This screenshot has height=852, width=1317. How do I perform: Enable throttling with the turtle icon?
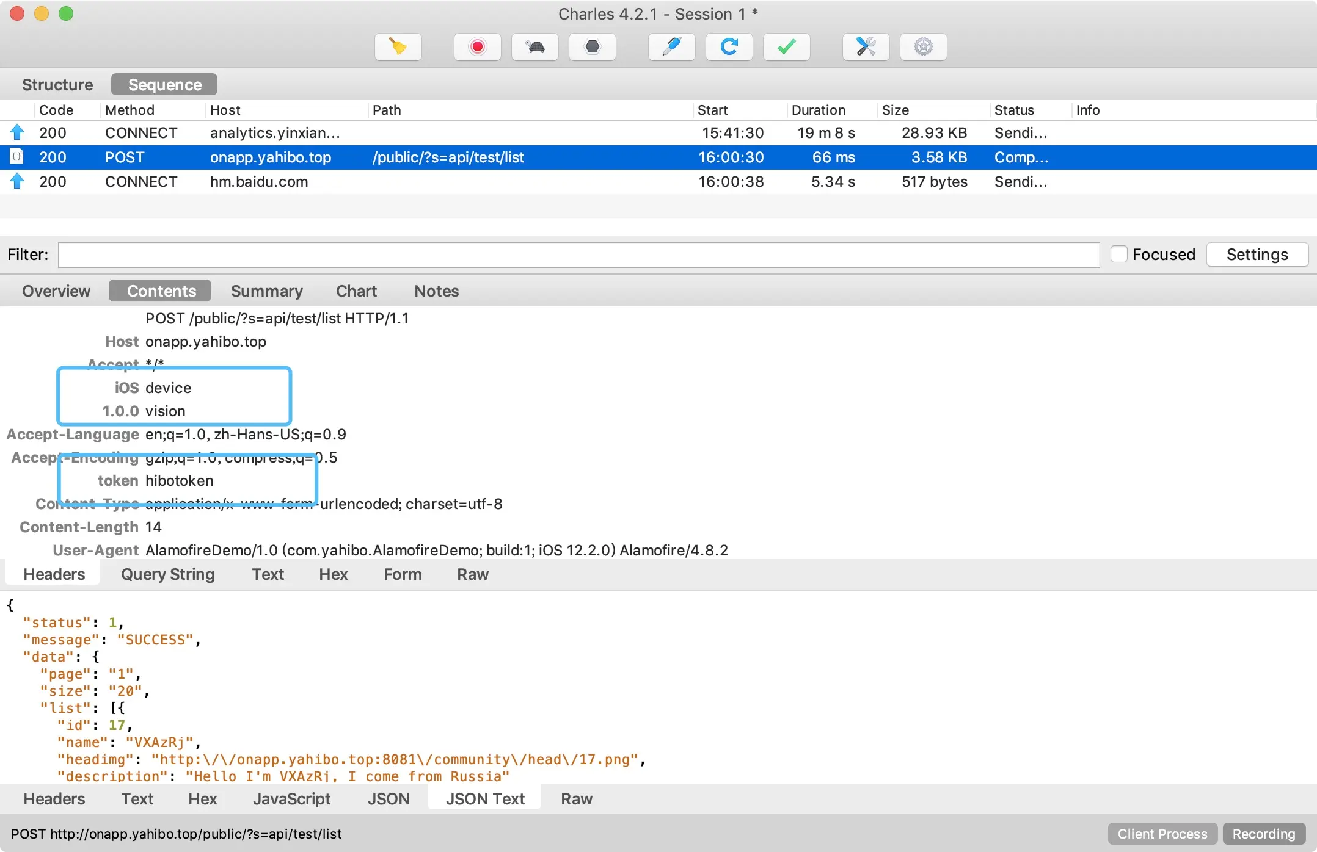534,47
